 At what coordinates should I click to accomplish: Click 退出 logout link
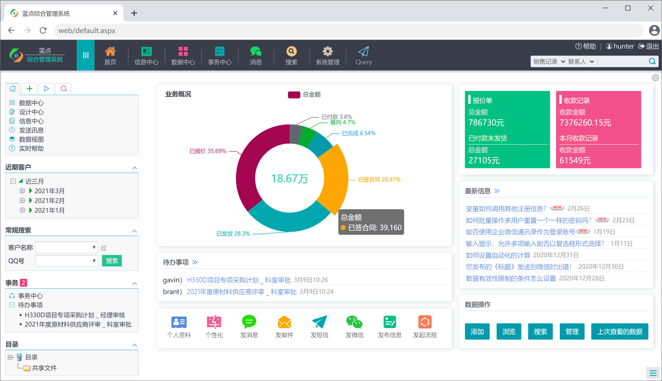[649, 46]
